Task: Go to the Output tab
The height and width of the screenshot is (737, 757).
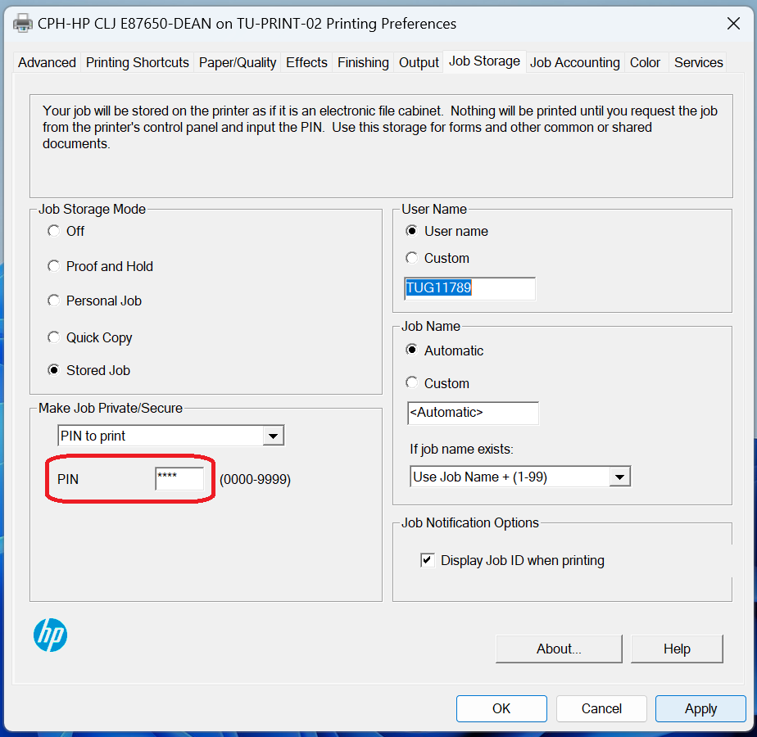Action: coord(418,63)
